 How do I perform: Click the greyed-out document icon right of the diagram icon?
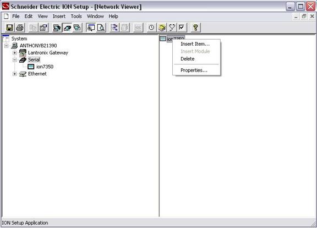tap(125, 28)
